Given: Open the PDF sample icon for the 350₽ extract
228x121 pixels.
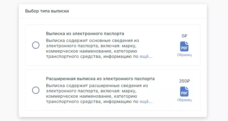Looking at the screenshot, I should pos(184,92).
